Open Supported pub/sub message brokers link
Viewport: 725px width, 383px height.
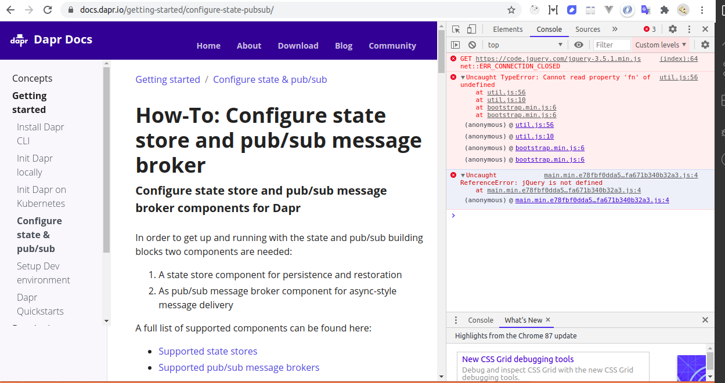tap(239, 367)
